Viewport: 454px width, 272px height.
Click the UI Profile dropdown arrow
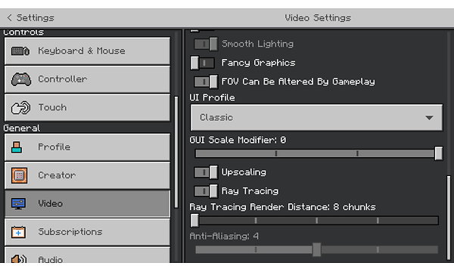click(x=429, y=118)
